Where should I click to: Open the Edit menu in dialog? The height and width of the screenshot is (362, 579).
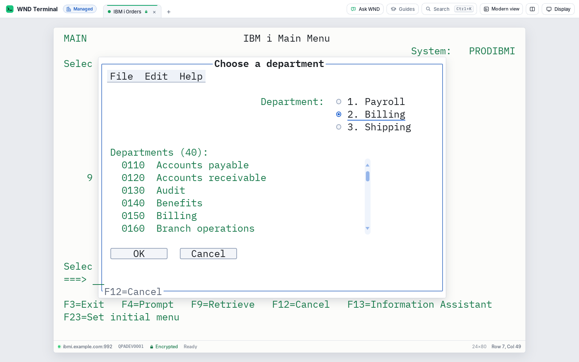pyautogui.click(x=156, y=76)
